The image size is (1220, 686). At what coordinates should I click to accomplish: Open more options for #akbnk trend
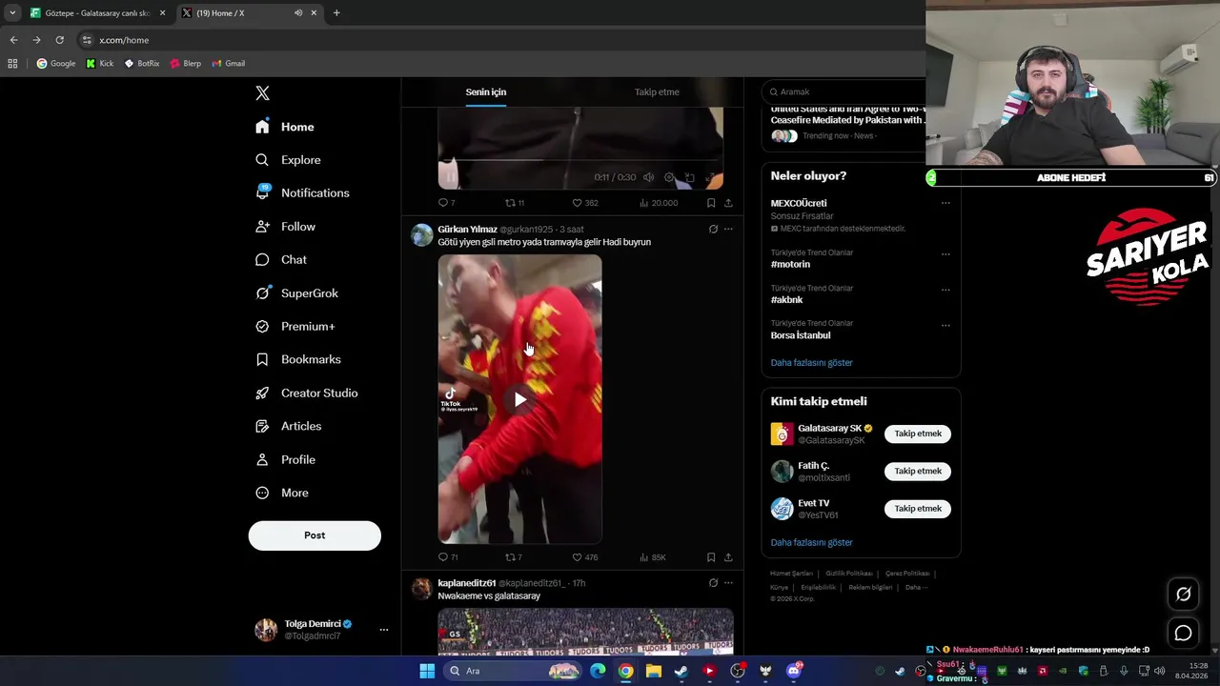(x=945, y=290)
